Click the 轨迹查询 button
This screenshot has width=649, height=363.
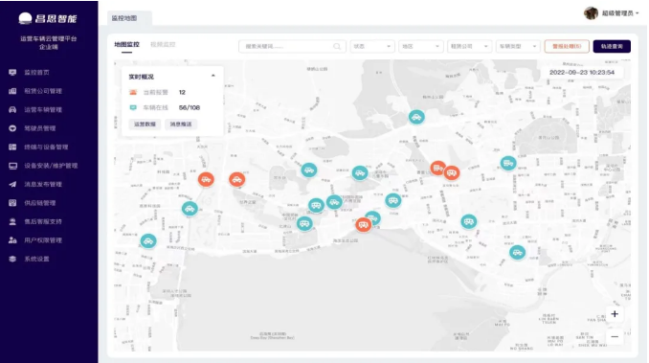coord(612,46)
